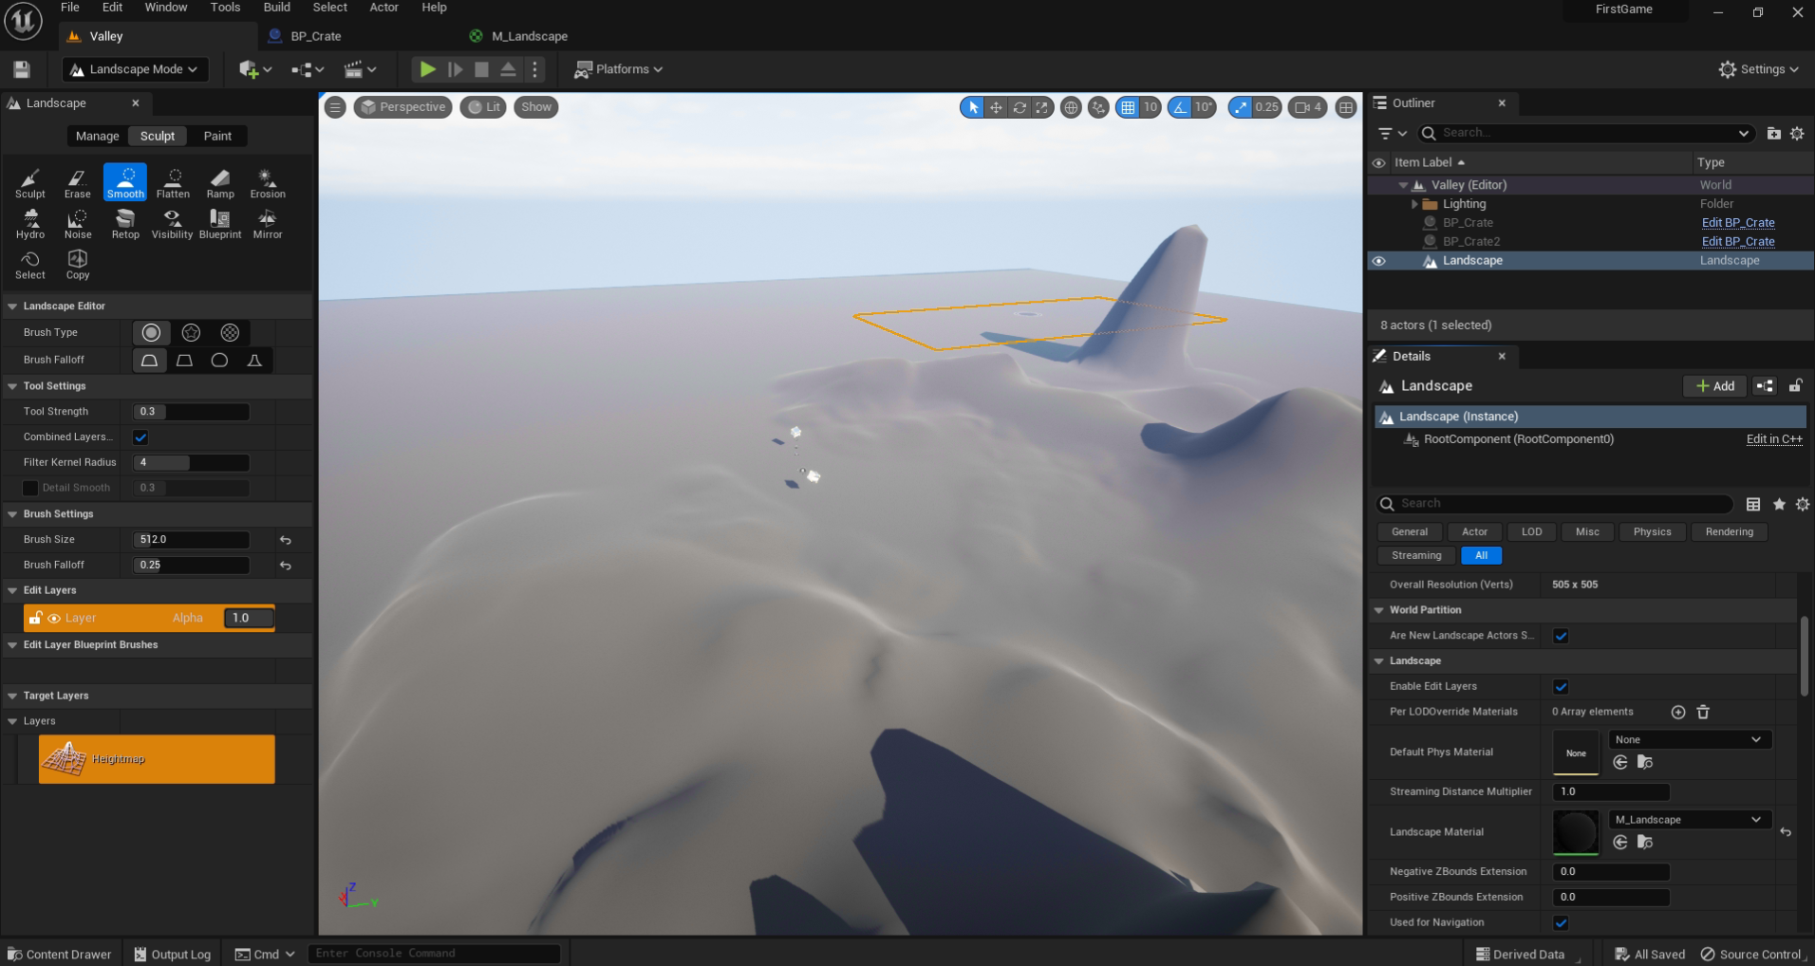Play the level in editor
This screenshot has height=966, width=1815.
point(427,69)
